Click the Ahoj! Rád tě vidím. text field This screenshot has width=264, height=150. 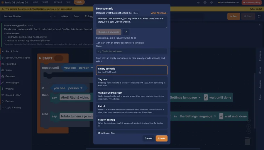[x=75, y=97]
